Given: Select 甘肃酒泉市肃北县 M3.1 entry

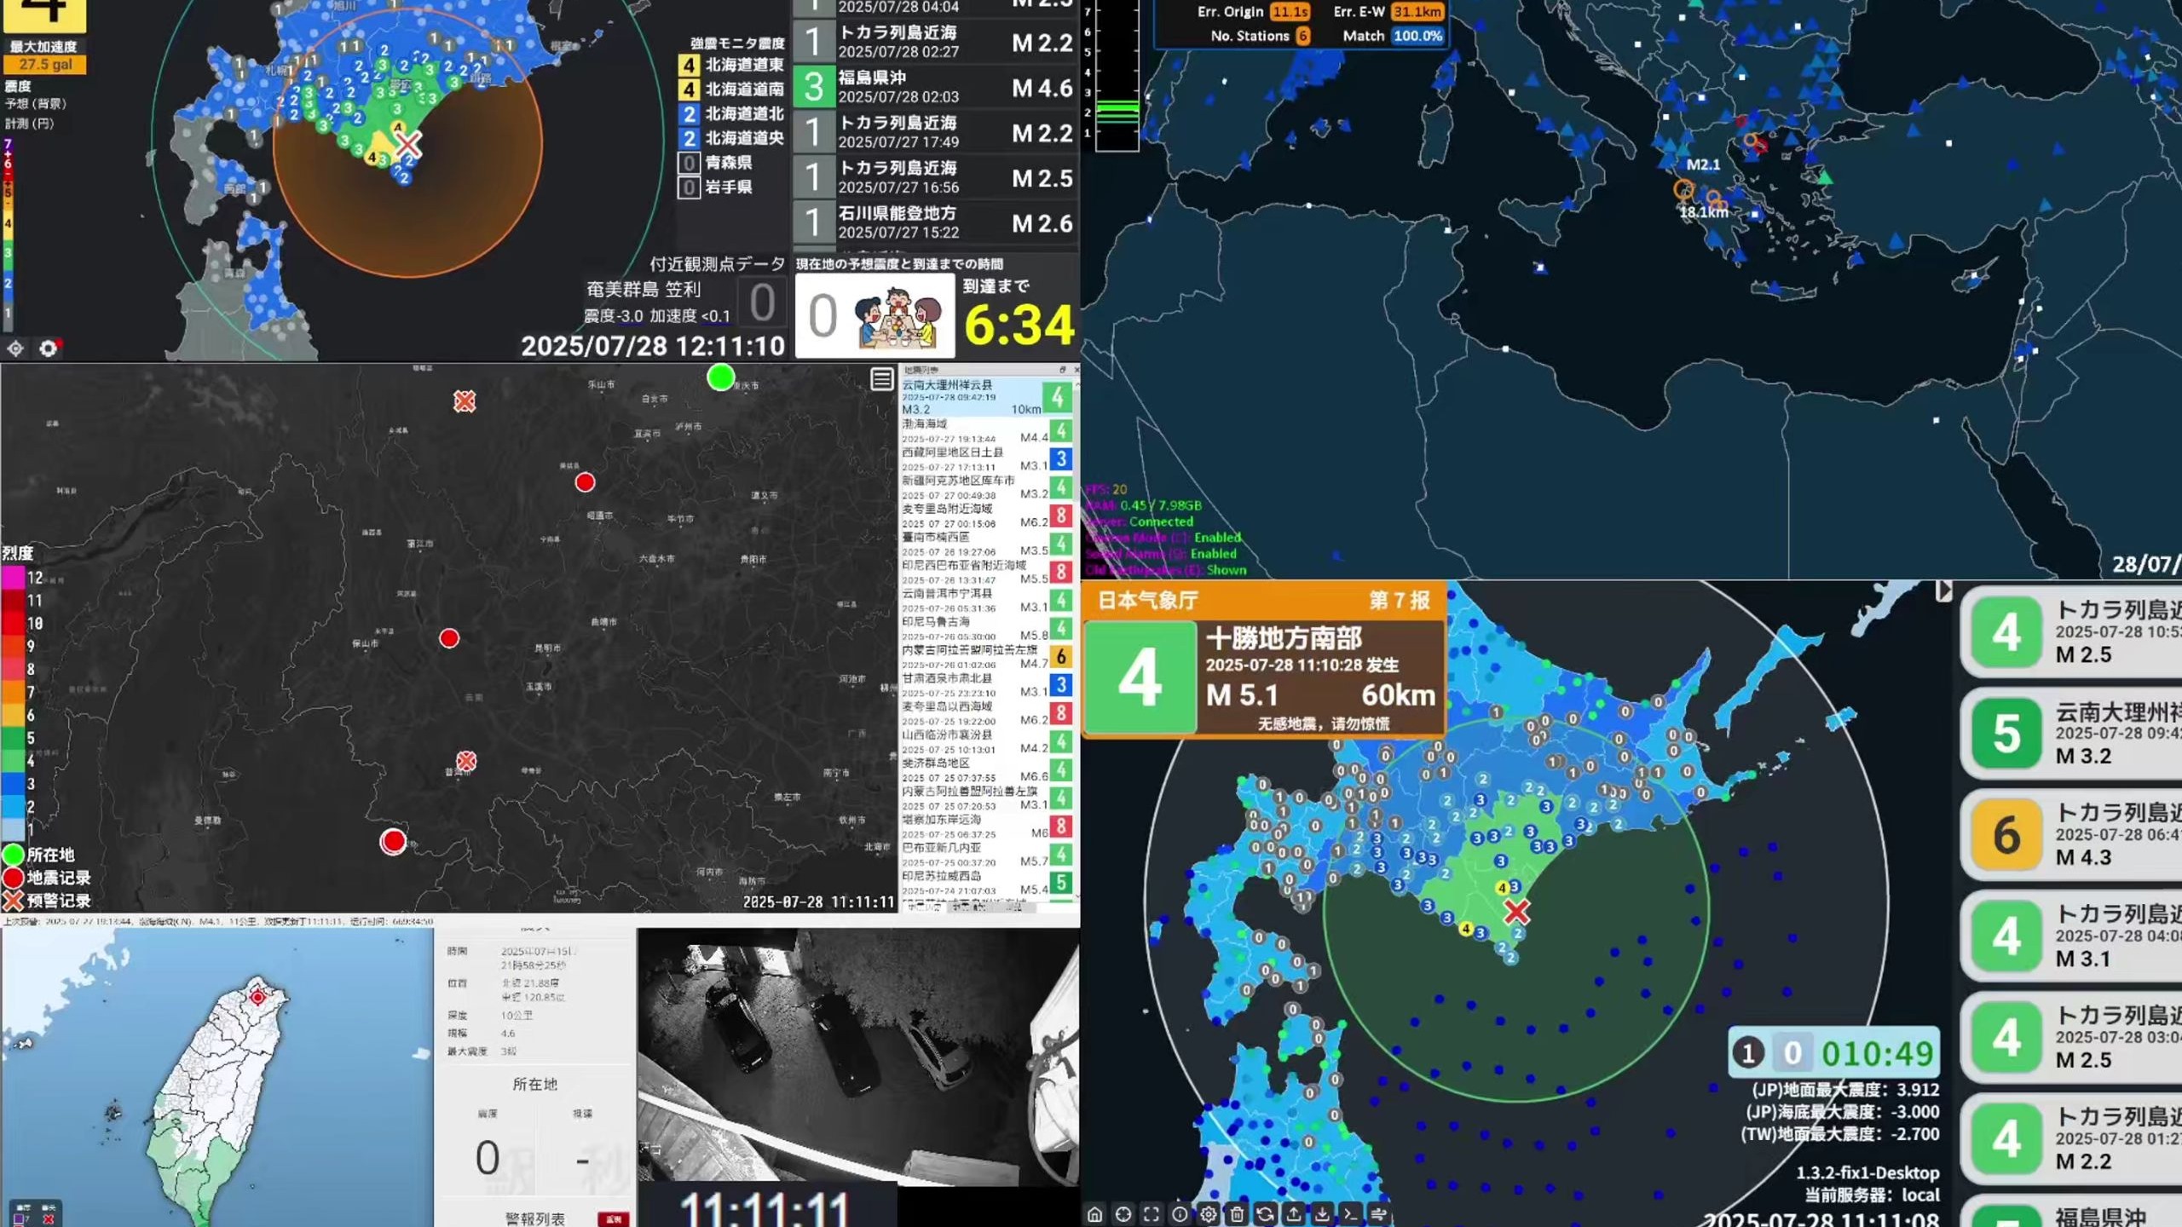Looking at the screenshot, I should pyautogui.click(x=986, y=685).
